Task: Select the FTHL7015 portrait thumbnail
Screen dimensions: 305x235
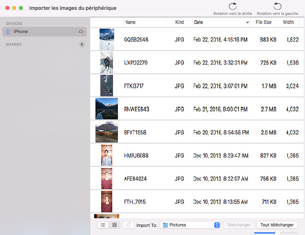Action: [106, 201]
